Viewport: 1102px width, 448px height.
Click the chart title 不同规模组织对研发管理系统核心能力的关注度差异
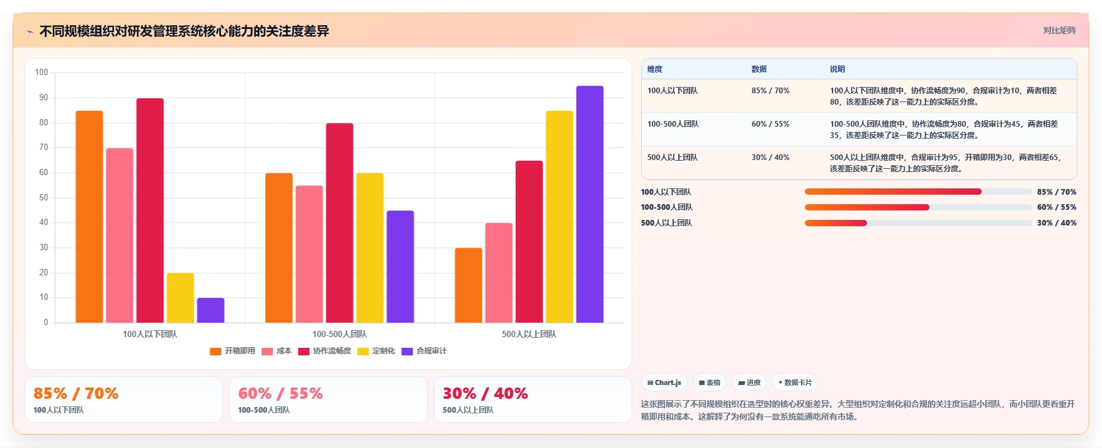[185, 32]
